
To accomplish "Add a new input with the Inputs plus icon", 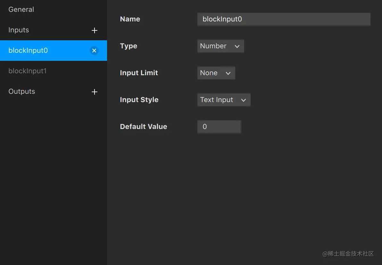I will 95,30.
